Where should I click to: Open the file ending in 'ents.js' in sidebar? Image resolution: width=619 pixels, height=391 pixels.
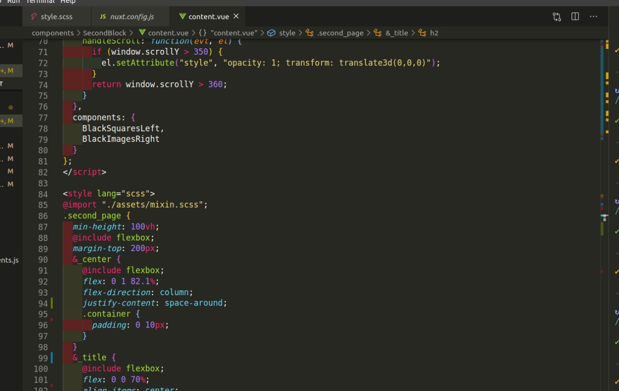pos(9,260)
